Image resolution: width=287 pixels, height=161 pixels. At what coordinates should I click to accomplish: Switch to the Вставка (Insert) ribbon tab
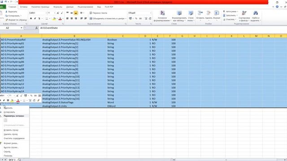pos(24,7)
